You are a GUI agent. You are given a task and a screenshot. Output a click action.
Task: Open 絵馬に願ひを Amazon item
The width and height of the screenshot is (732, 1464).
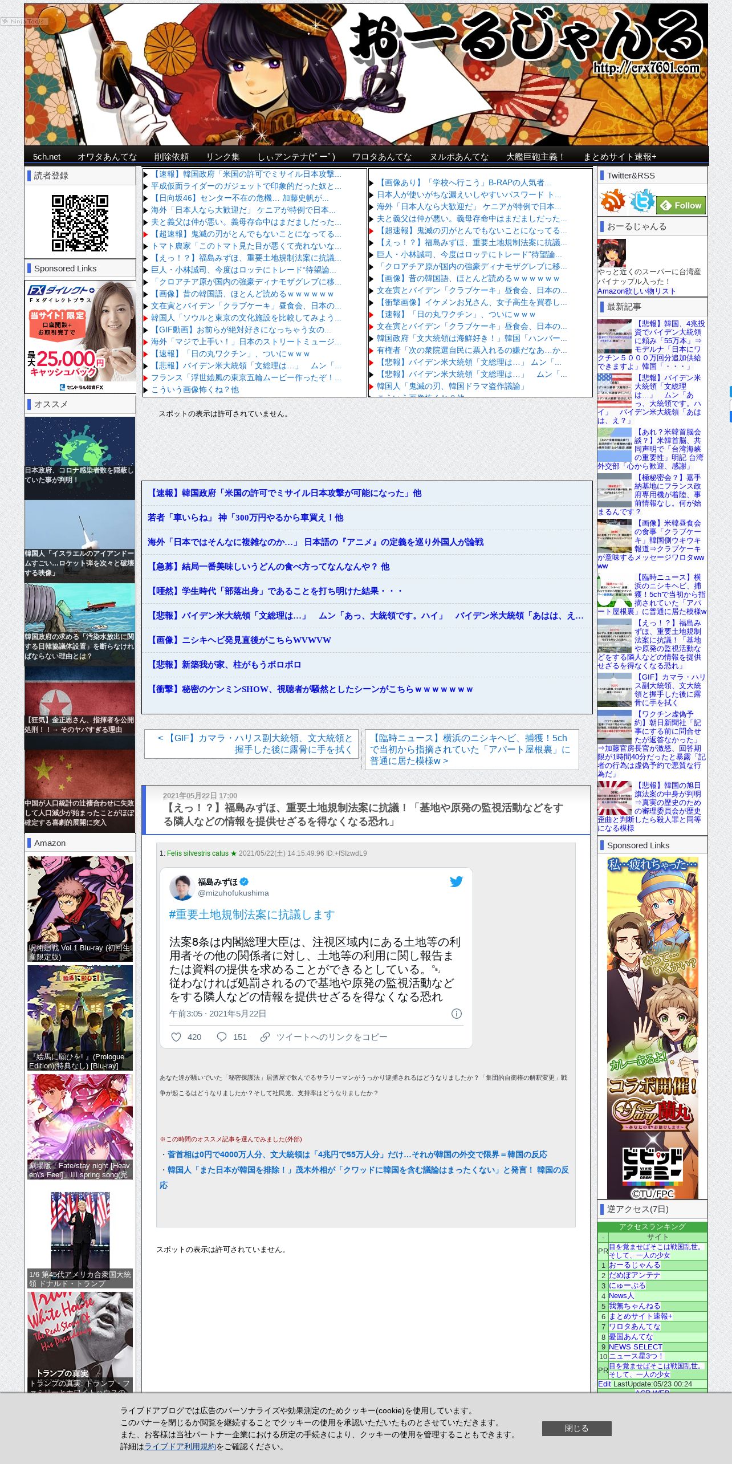pyautogui.click(x=80, y=1018)
